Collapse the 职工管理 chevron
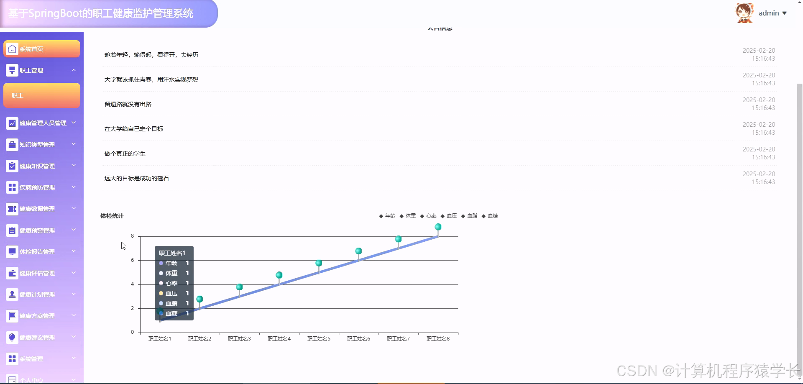803x384 pixels. tap(74, 70)
